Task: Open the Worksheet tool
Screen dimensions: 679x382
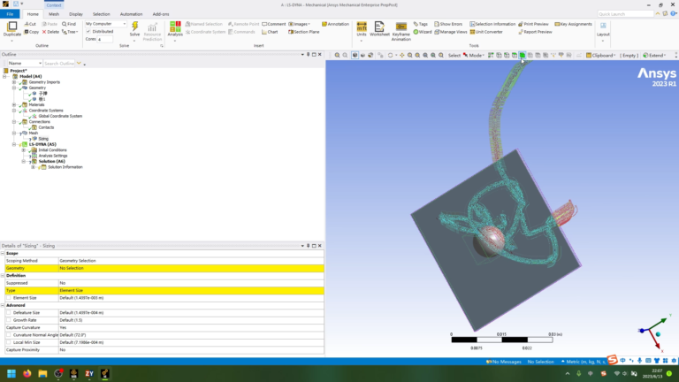Action: (379, 29)
